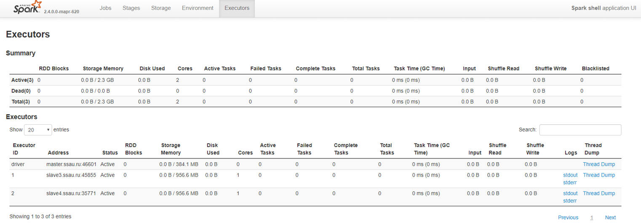Image resolution: width=641 pixels, height=223 pixels.
Task: Select page 1 in pagination
Action: pos(591,218)
